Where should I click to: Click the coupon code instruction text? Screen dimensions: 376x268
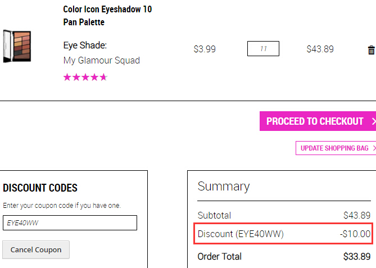(x=62, y=206)
